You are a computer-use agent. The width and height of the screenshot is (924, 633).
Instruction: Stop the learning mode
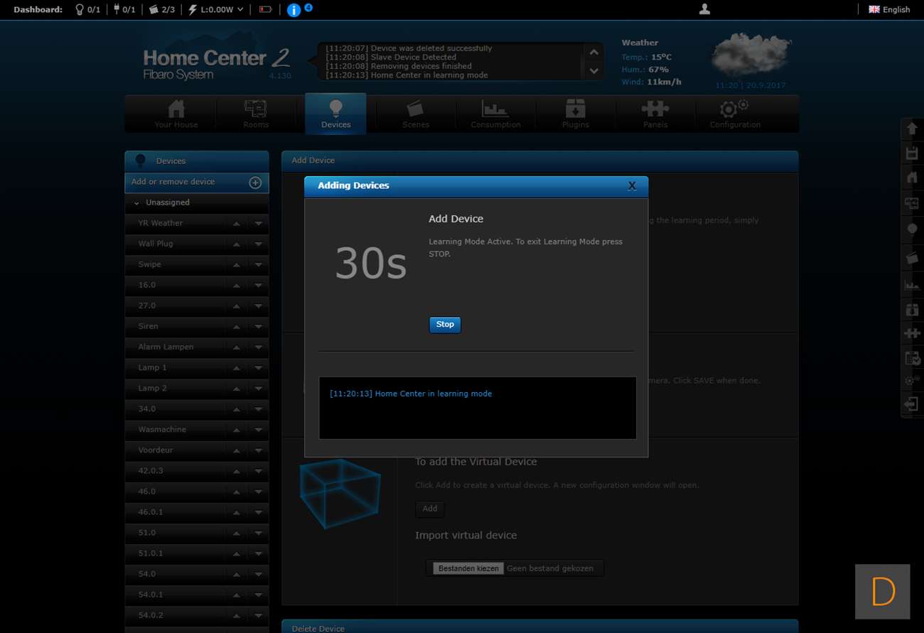pos(445,325)
